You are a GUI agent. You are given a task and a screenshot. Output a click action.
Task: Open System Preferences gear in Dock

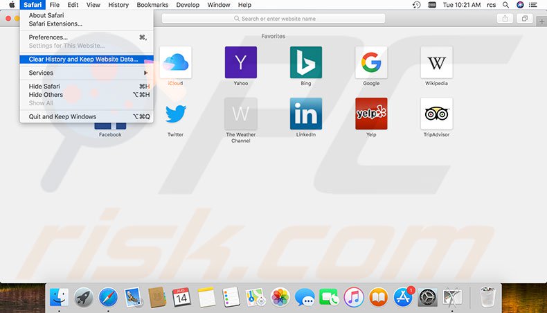coord(427,297)
